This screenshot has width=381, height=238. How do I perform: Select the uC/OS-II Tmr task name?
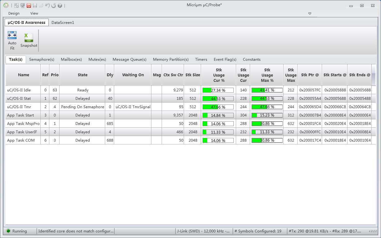point(19,107)
